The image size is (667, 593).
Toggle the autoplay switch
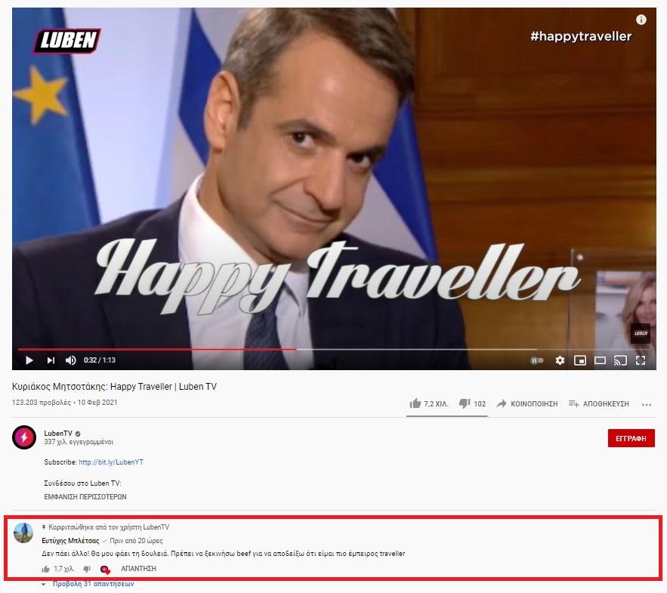[537, 360]
